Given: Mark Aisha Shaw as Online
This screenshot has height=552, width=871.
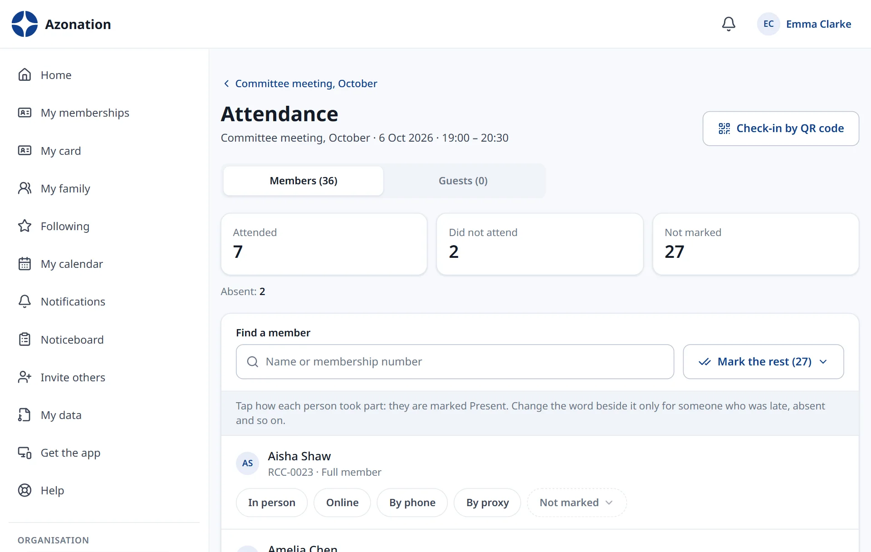Looking at the screenshot, I should click(342, 503).
